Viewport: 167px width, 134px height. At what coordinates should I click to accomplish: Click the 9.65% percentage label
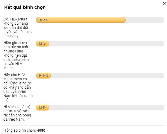point(42,108)
